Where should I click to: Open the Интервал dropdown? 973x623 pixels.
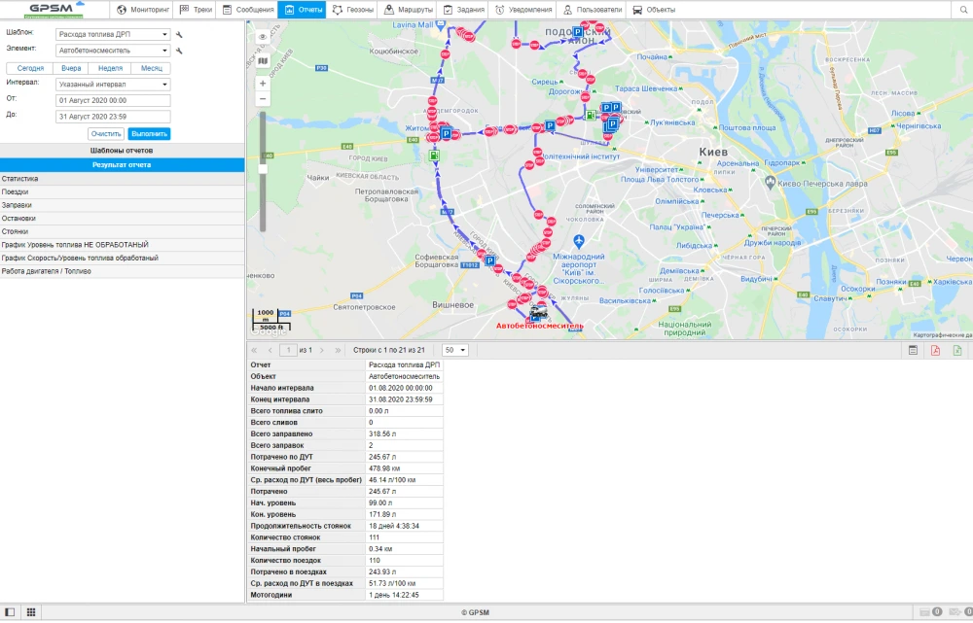coord(113,84)
